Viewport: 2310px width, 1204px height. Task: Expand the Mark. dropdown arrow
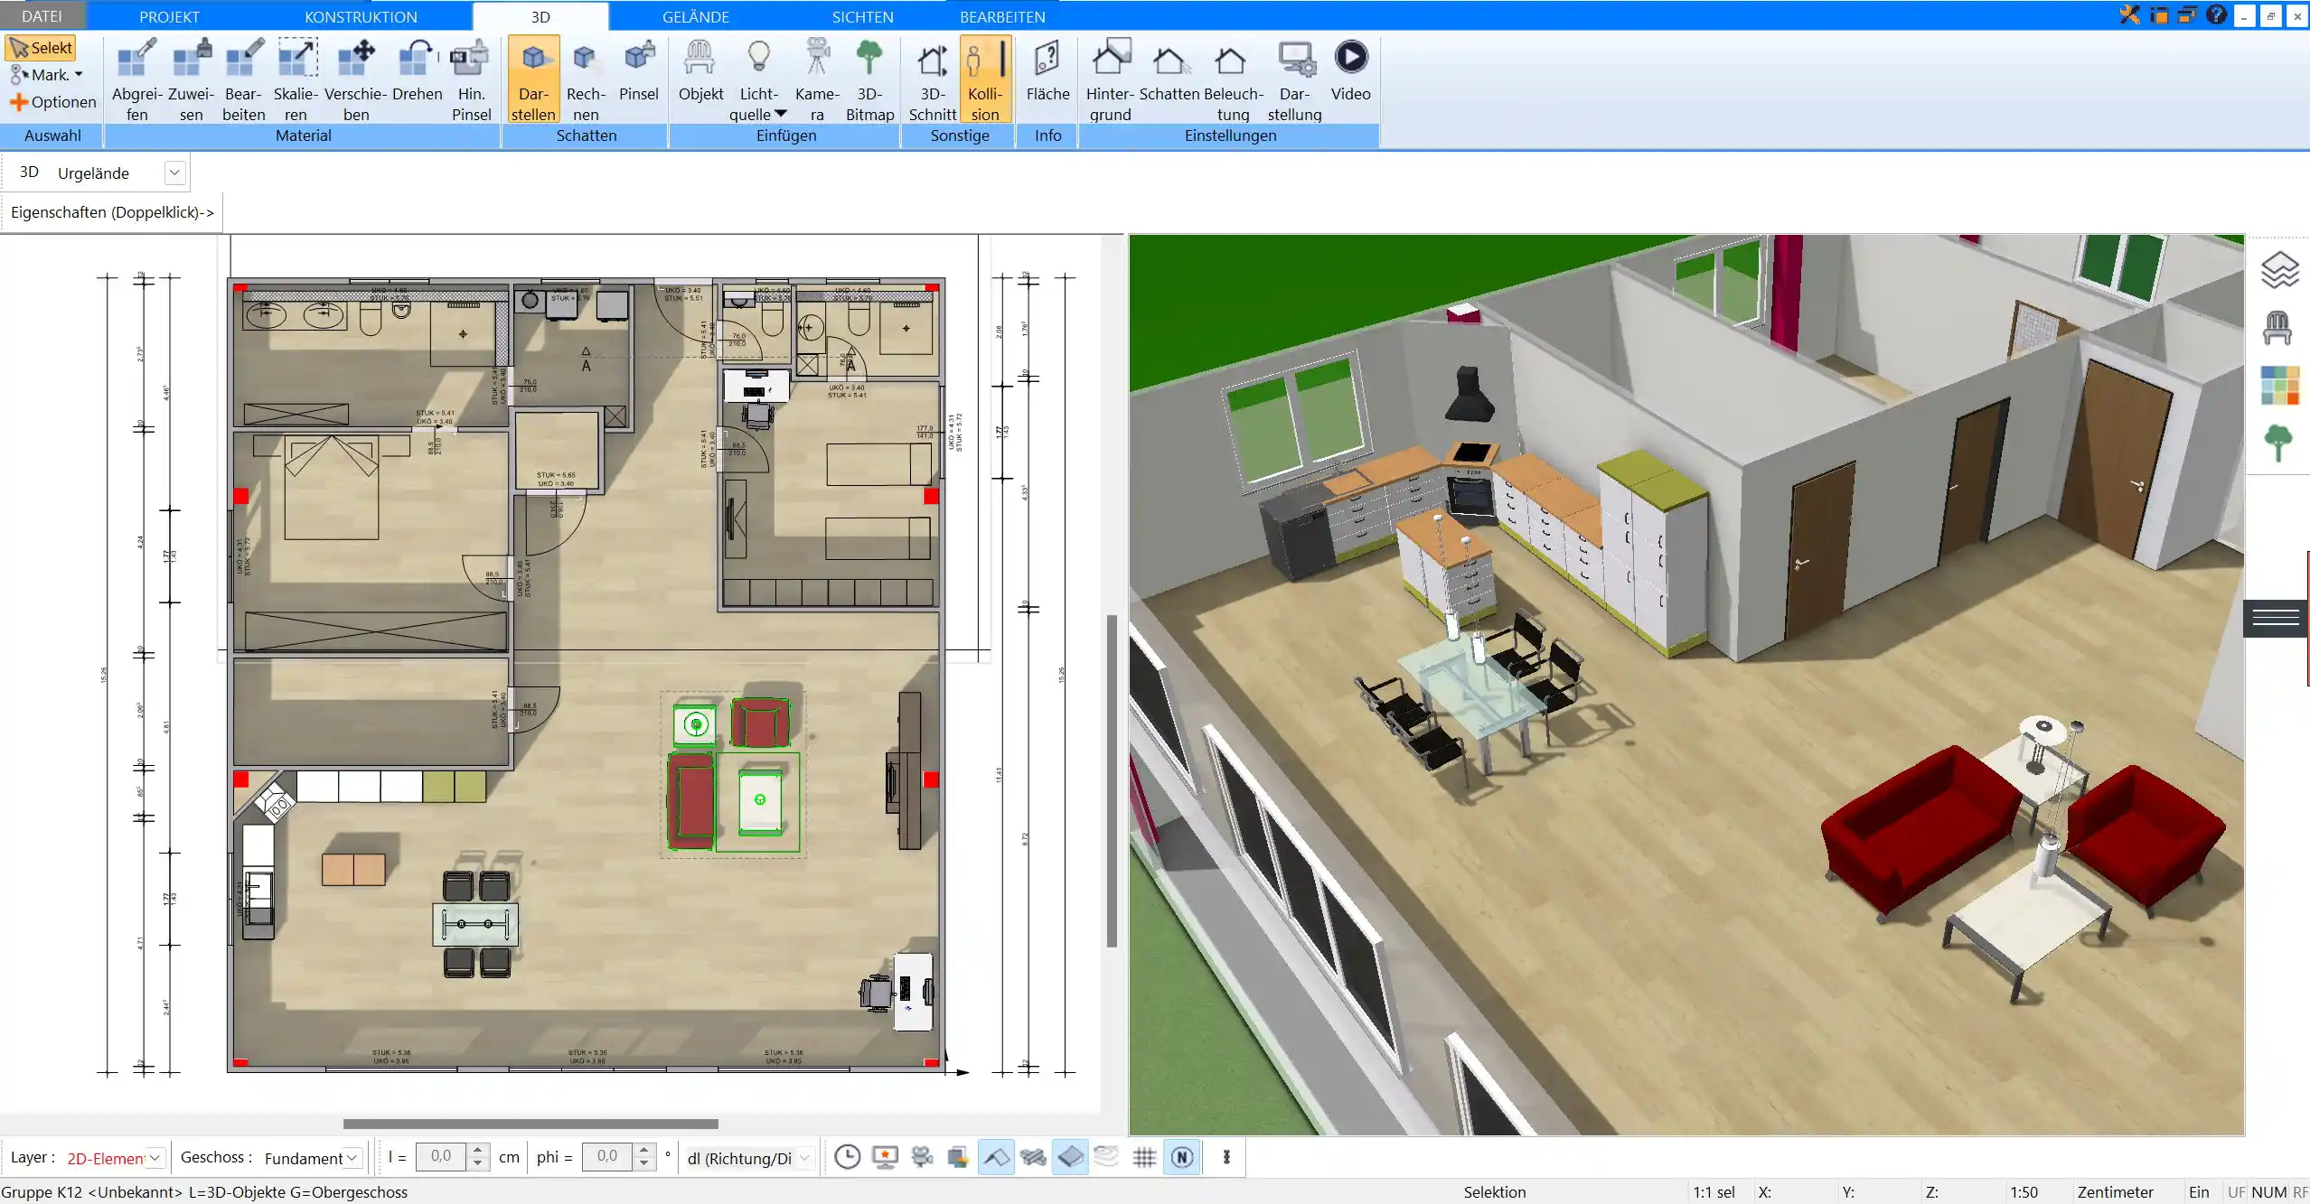pos(79,75)
